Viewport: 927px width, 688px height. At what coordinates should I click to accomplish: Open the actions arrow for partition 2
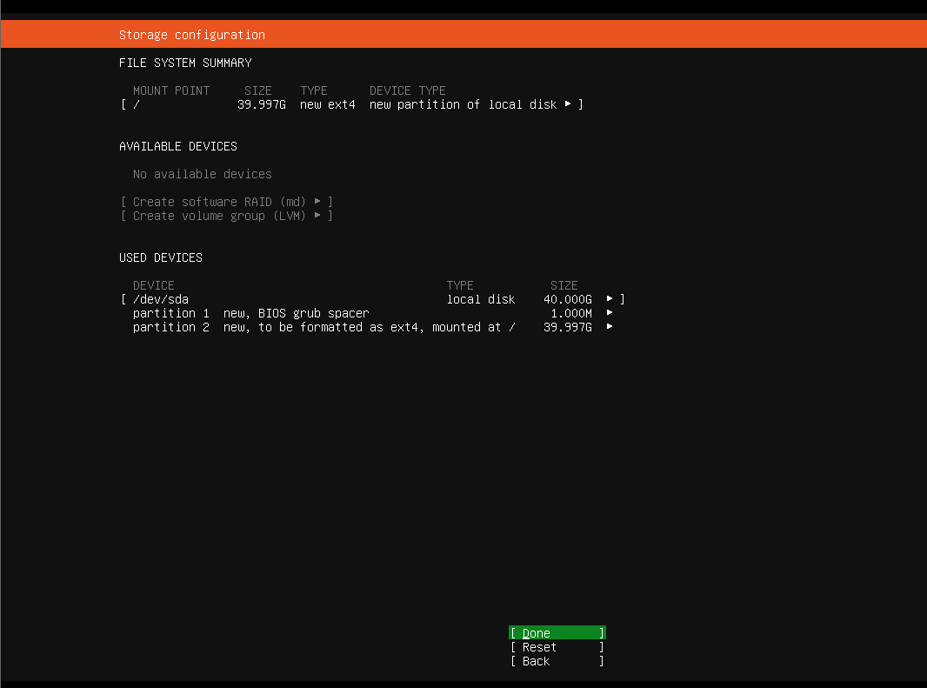coord(610,327)
